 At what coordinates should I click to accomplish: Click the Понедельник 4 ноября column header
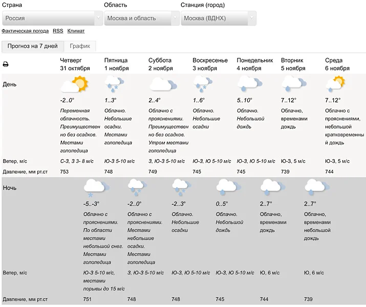click(x=255, y=64)
